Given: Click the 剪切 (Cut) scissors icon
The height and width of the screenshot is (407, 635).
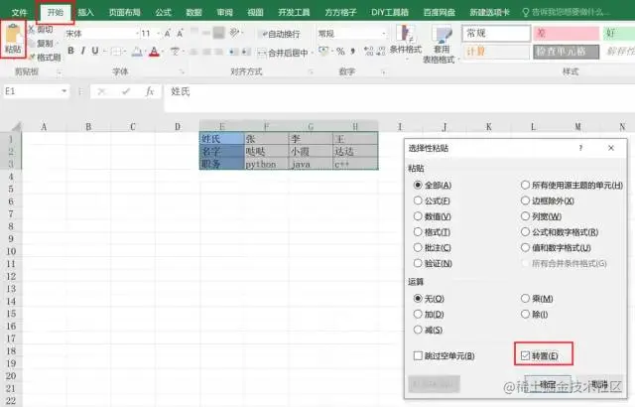Looking at the screenshot, I should coord(32,29).
